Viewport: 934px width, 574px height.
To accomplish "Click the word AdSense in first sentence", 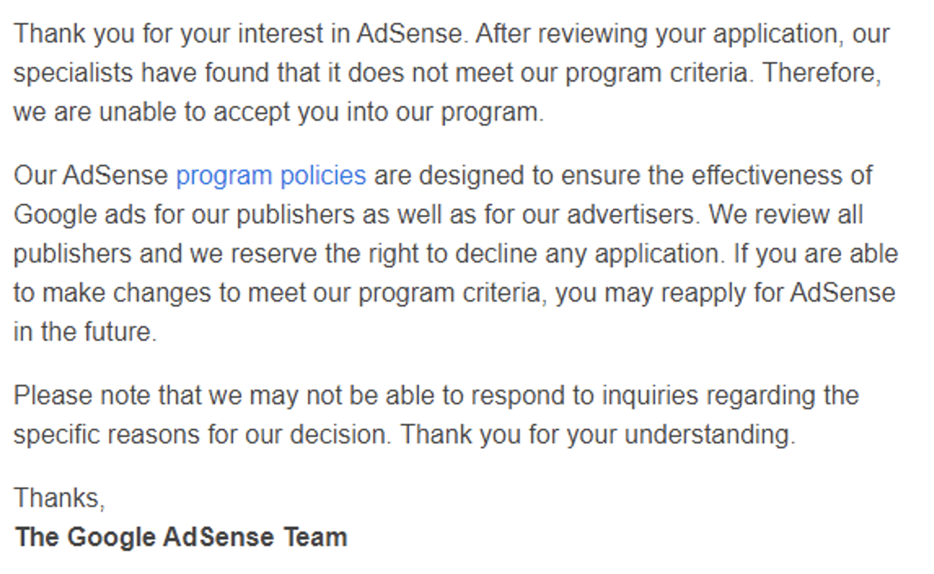I will [409, 34].
